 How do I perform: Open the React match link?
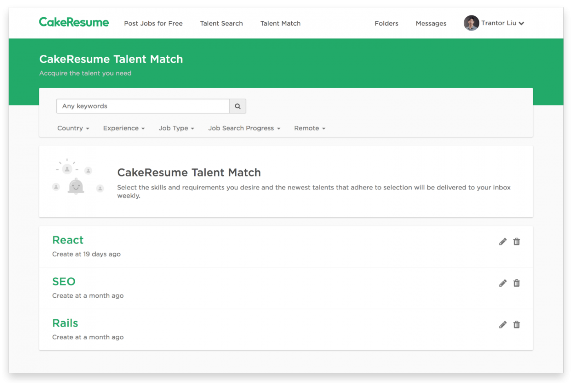point(68,240)
